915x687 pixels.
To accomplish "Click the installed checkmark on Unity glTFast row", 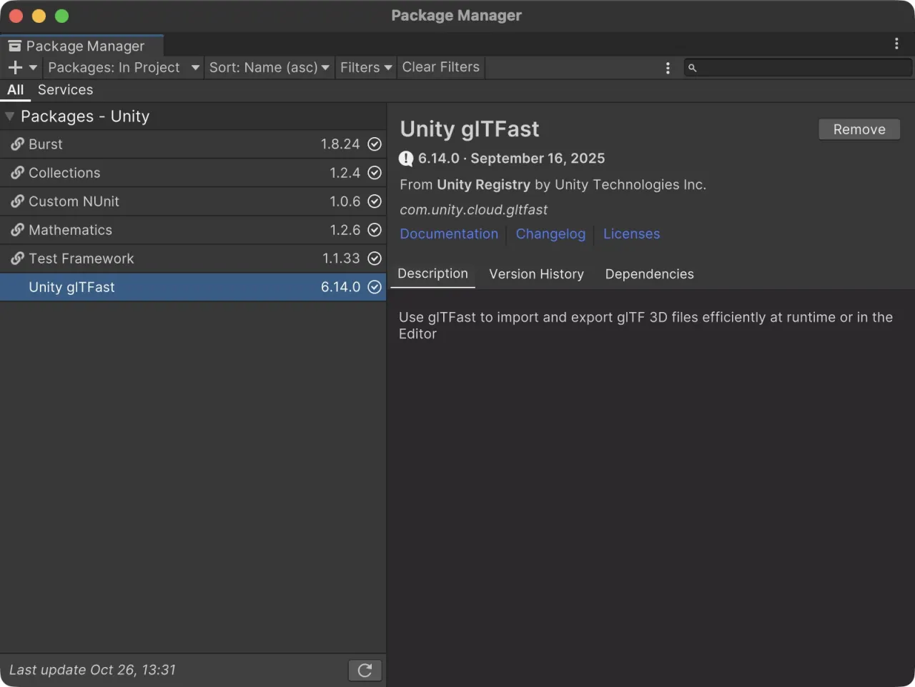I will pos(375,287).
